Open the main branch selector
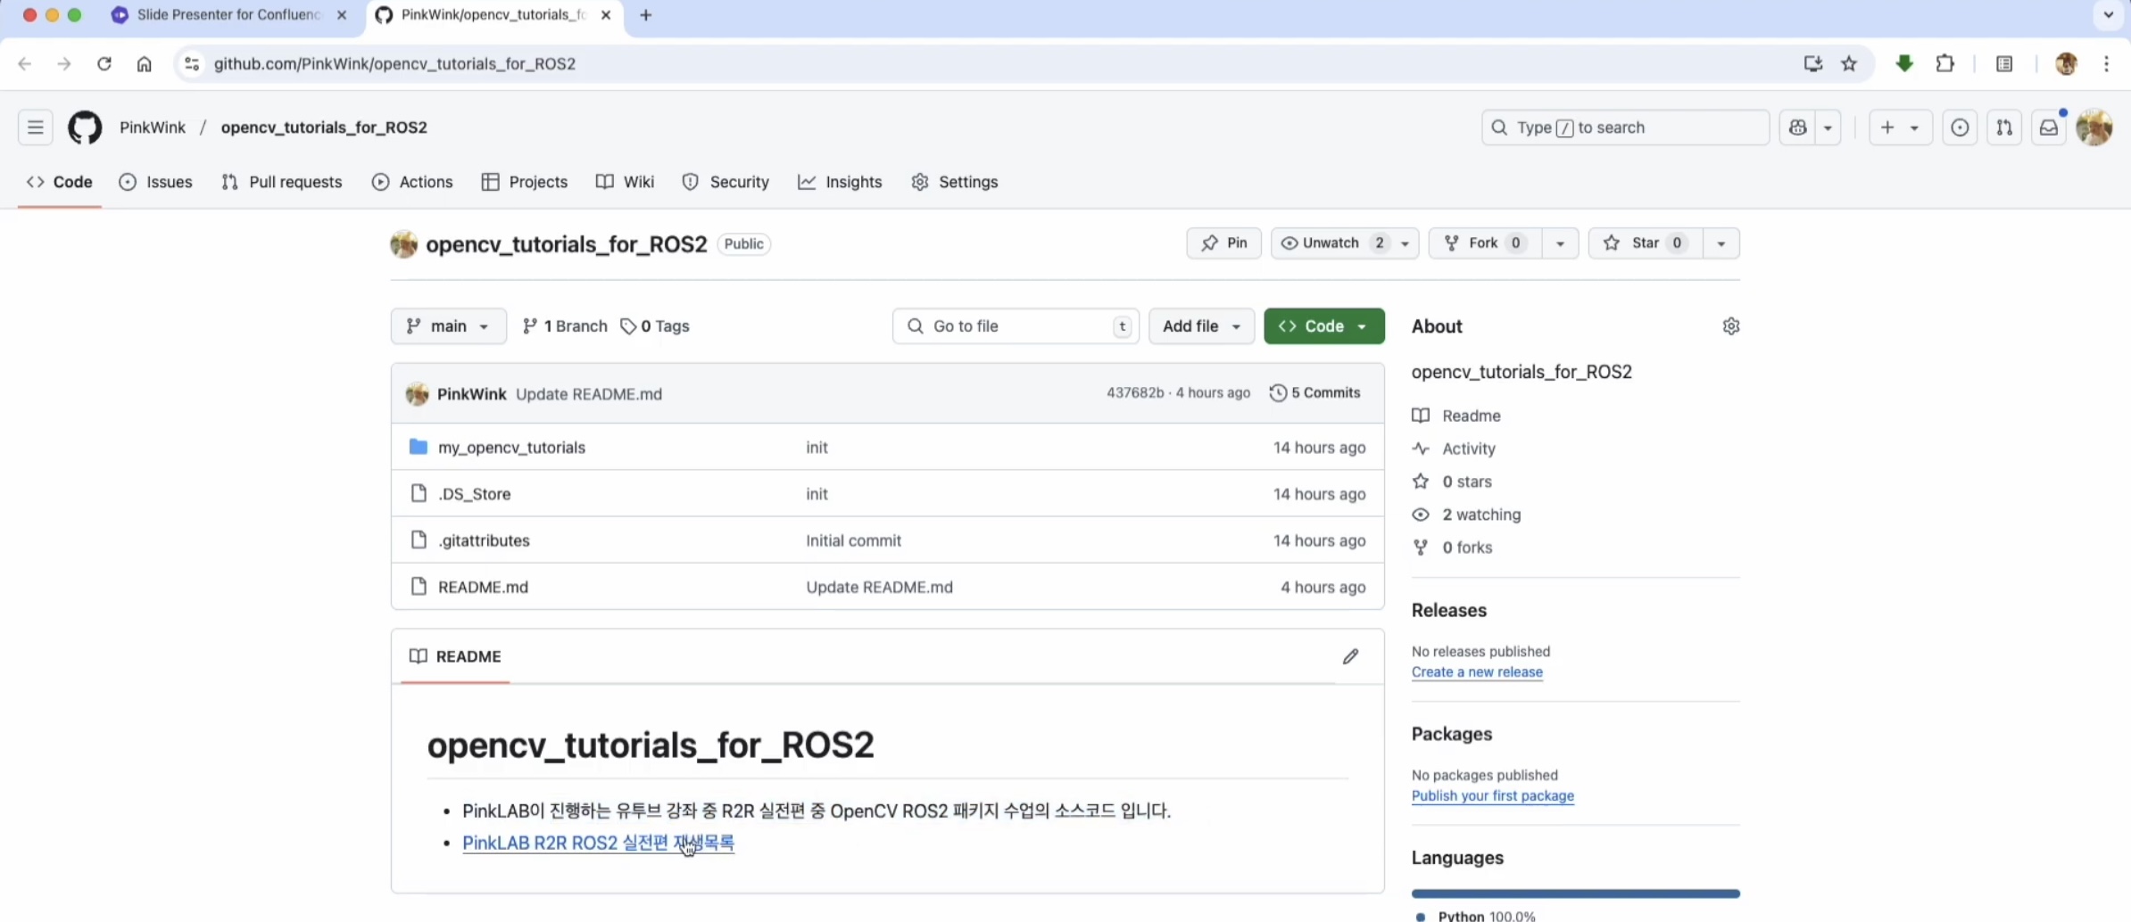The height and width of the screenshot is (922, 2131). [x=448, y=326]
